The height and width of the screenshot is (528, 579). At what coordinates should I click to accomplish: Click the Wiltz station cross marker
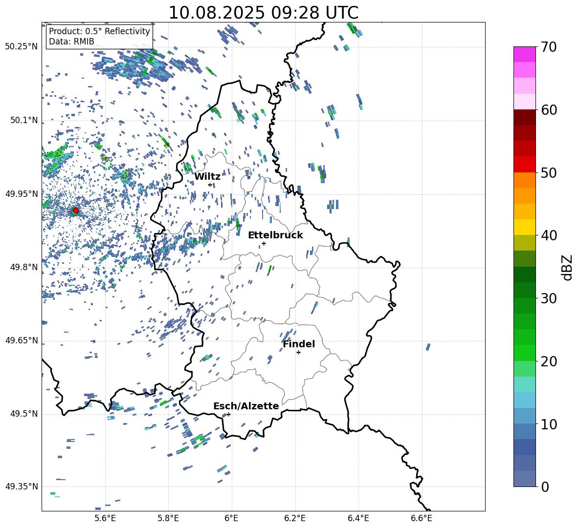210,185
